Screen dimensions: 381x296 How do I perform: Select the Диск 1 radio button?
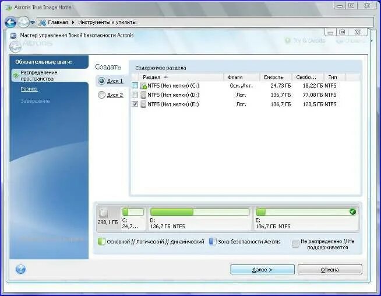(x=101, y=81)
